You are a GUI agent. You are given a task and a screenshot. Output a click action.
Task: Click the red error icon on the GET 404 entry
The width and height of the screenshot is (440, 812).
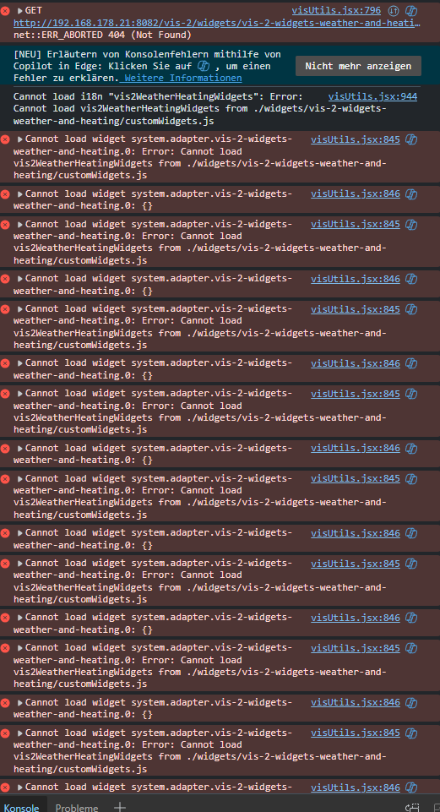(x=5, y=10)
